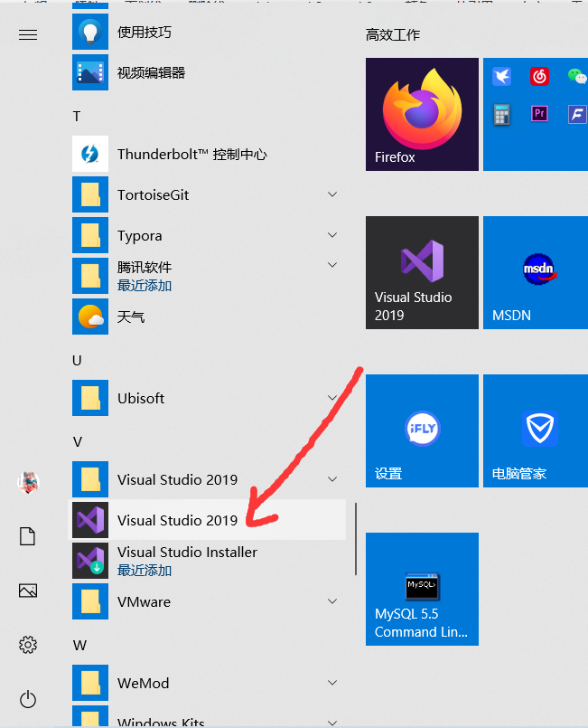Image resolution: width=588 pixels, height=728 pixels.
Task: Expand the TortoiseGit folder chevron
Action: coord(332,194)
